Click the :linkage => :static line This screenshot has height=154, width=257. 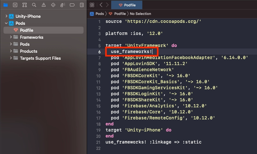tap(153, 142)
